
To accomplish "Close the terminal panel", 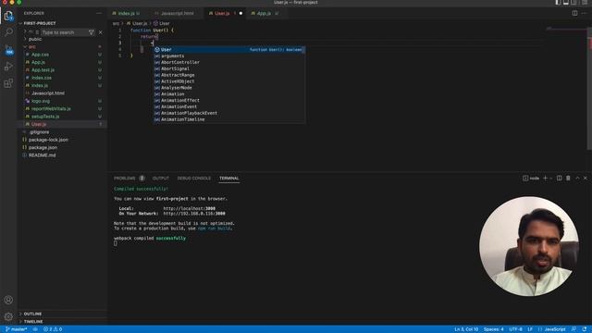I will click(x=586, y=179).
